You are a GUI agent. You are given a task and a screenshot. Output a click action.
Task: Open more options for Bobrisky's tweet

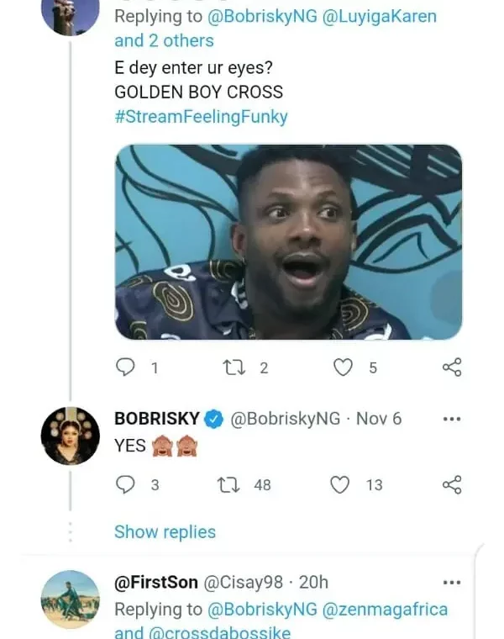(451, 418)
